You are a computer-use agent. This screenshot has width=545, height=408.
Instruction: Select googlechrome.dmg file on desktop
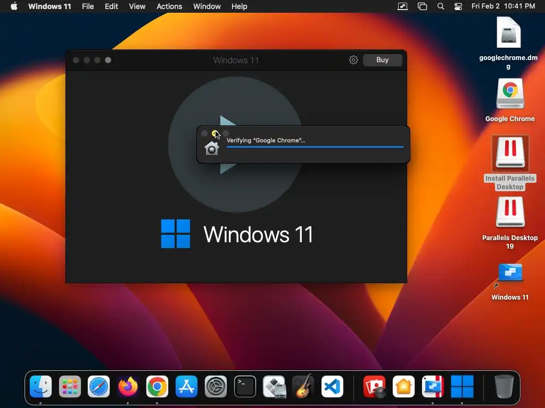coord(508,44)
